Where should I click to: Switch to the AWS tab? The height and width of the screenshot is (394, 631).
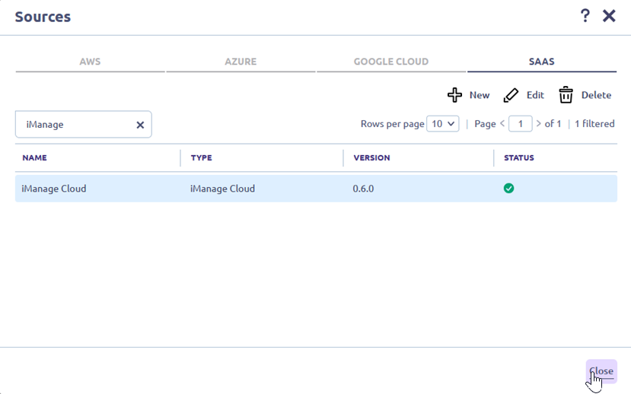(x=90, y=62)
